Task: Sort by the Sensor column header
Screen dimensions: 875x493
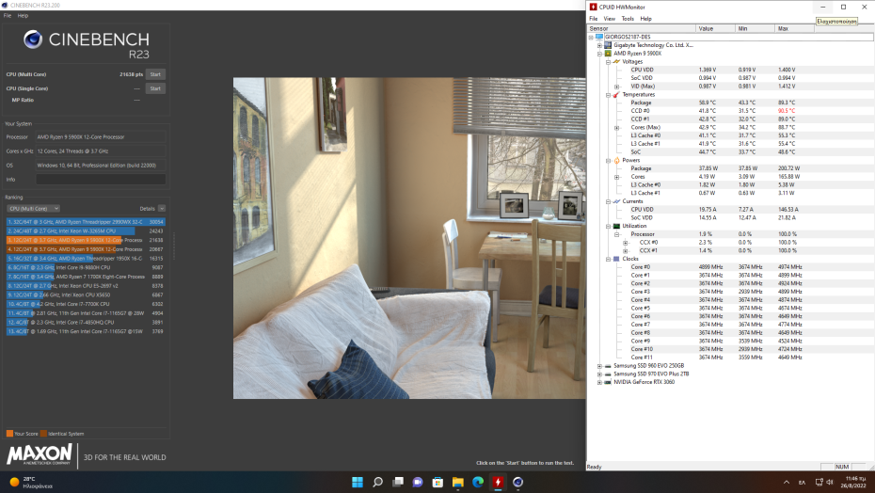Action: [x=642, y=28]
